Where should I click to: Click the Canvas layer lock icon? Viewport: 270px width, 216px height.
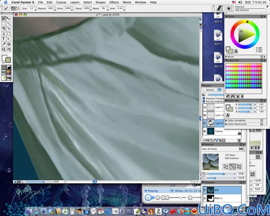tap(239, 133)
